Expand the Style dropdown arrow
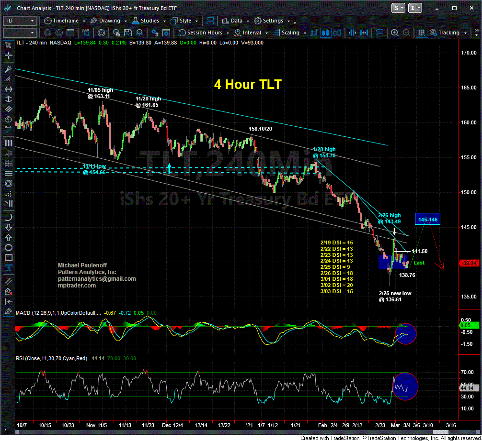Screen dimensions: 482x441 (196, 21)
